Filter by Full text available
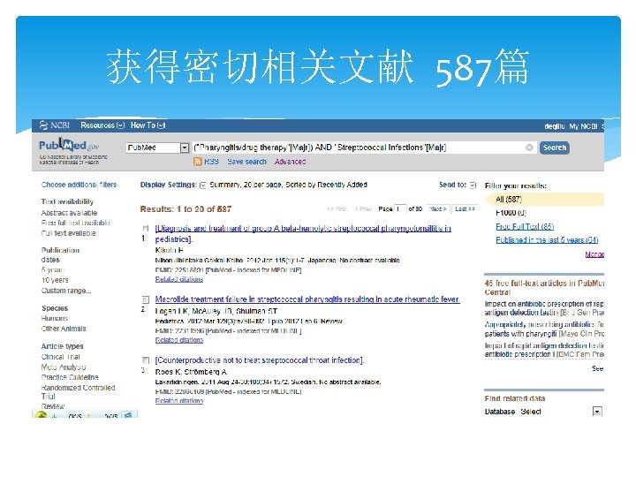Viewport: 636px width, 477px height. [x=68, y=233]
